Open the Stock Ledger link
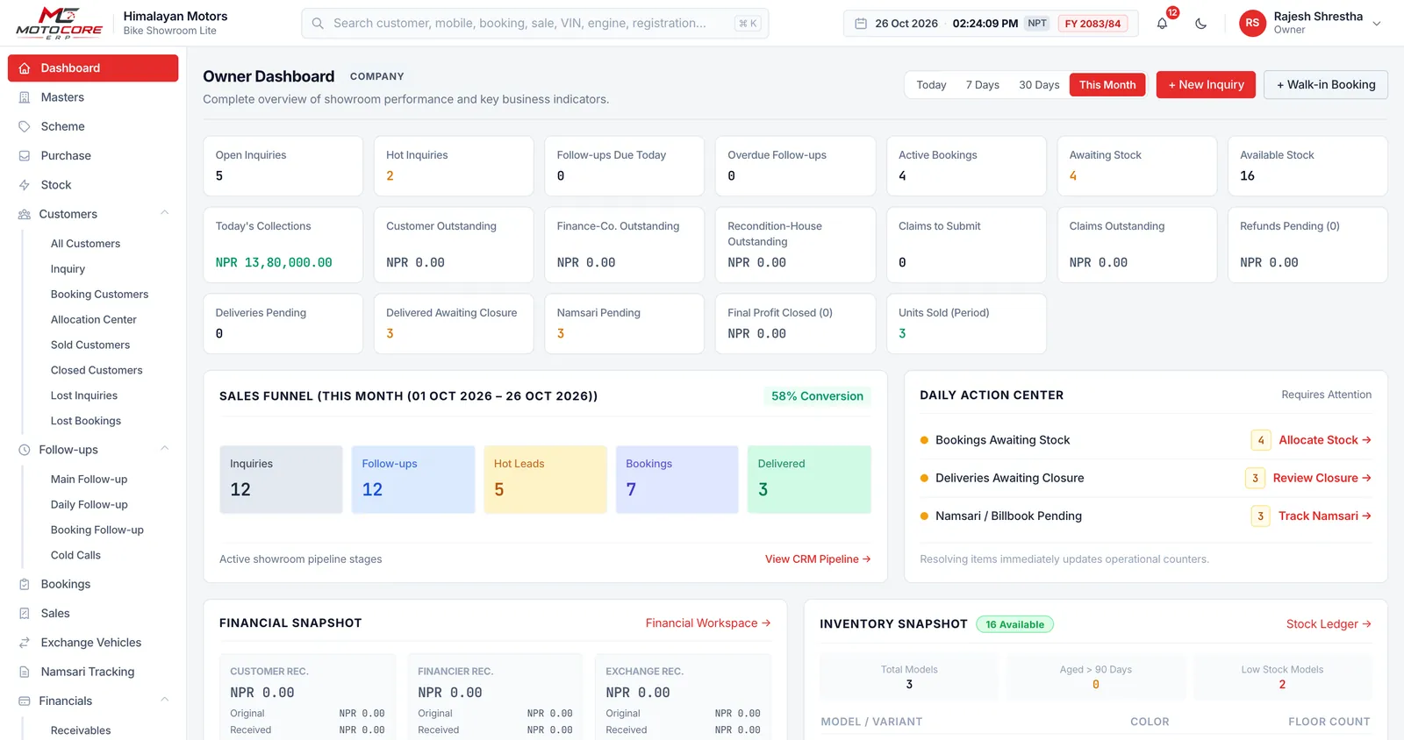 point(1329,624)
